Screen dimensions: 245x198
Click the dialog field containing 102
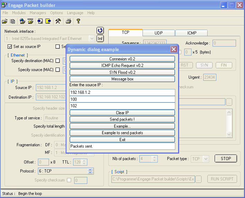(x=122, y=106)
